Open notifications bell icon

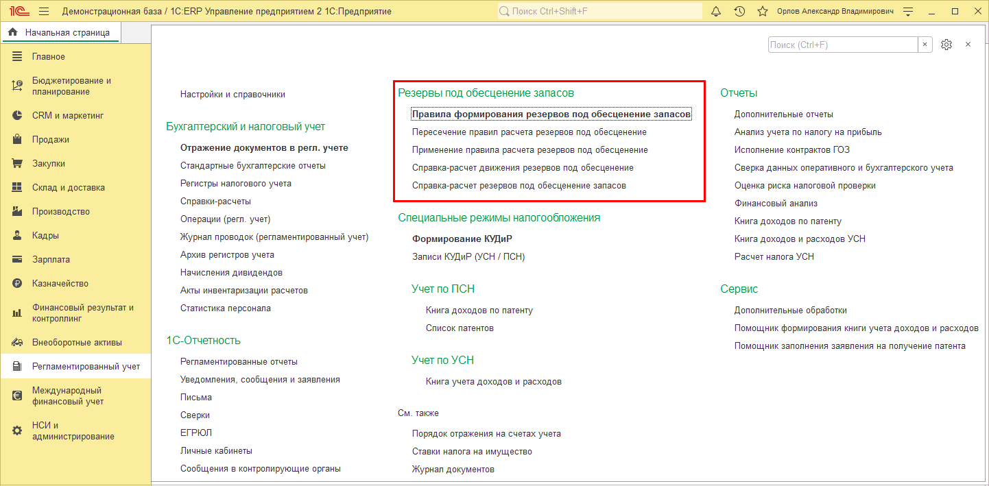click(716, 12)
